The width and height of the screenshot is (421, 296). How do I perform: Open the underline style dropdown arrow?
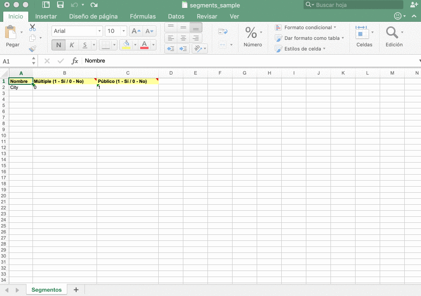(94, 45)
